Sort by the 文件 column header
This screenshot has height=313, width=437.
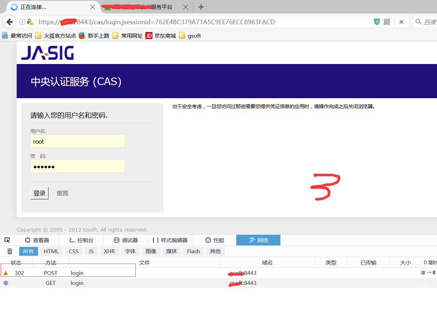pyautogui.click(x=144, y=262)
